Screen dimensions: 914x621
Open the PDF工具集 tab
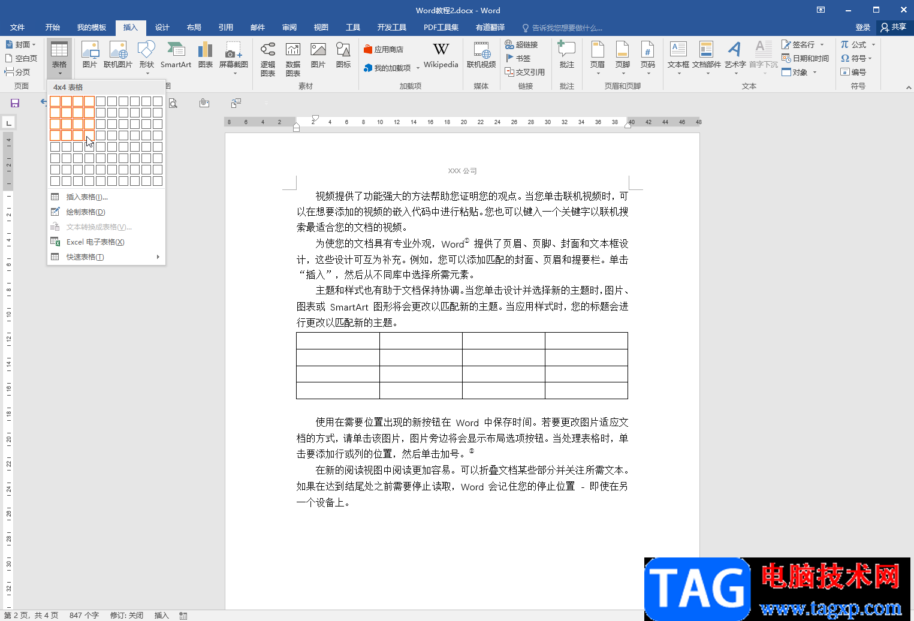point(441,28)
